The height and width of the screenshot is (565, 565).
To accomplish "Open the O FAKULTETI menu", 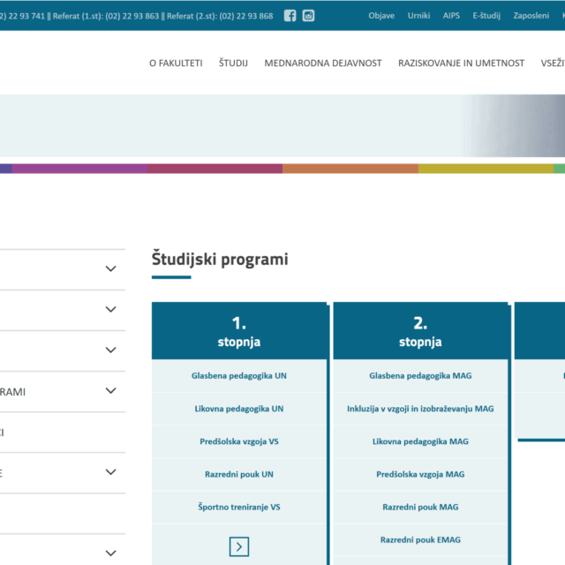I will (176, 63).
